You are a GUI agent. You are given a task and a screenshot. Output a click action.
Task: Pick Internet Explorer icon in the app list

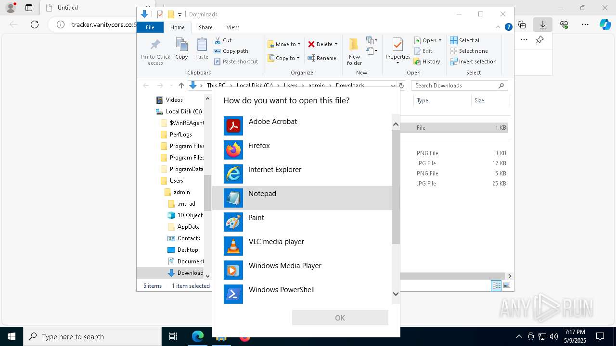pos(233,174)
